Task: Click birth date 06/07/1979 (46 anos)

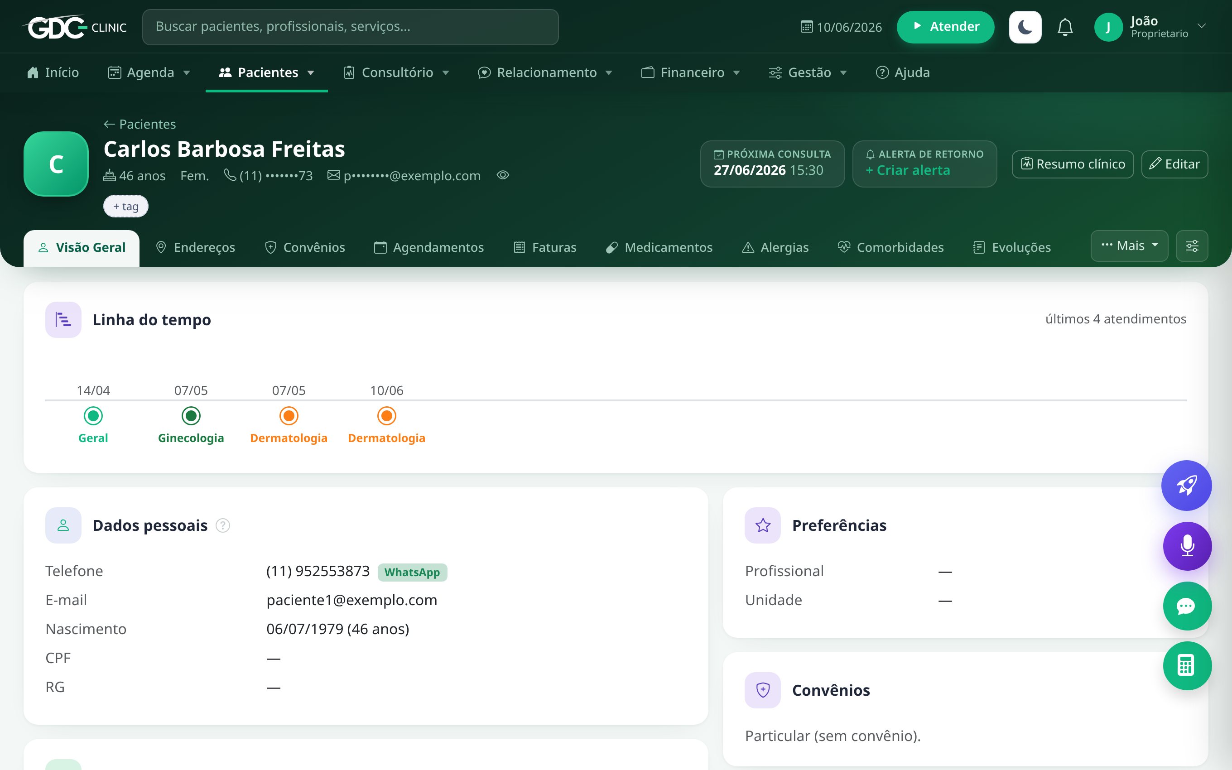Action: 338,629
